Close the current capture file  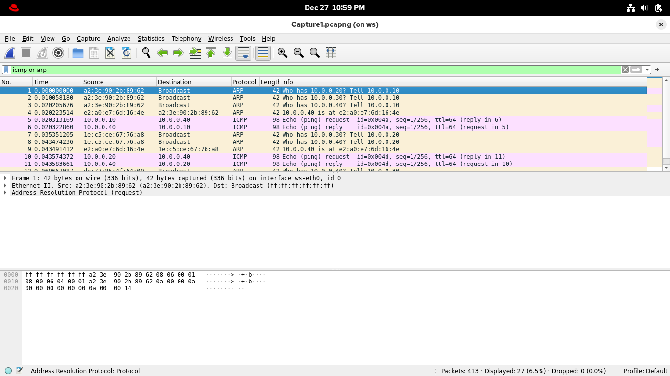coord(110,53)
